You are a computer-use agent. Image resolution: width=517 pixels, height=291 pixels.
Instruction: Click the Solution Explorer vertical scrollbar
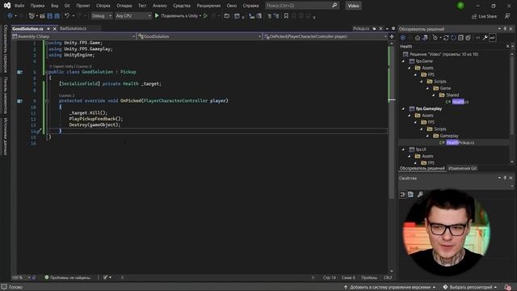click(512, 95)
